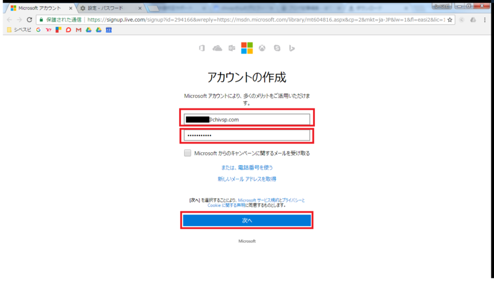494x281 pixels.
Task: Close the Microsoft アカウント tab
Action: coord(70,8)
